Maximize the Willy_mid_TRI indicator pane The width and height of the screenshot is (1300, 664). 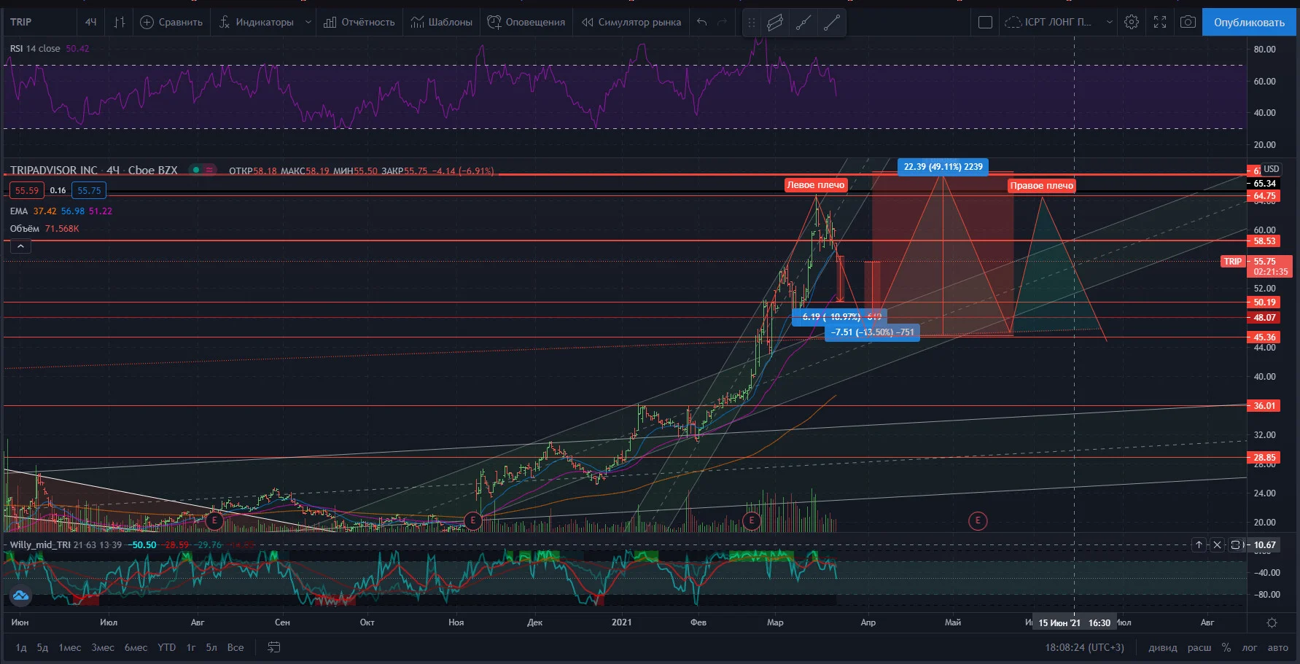pyautogui.click(x=1235, y=544)
